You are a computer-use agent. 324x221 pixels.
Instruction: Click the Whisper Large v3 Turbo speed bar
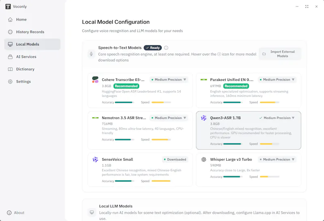point(269,177)
